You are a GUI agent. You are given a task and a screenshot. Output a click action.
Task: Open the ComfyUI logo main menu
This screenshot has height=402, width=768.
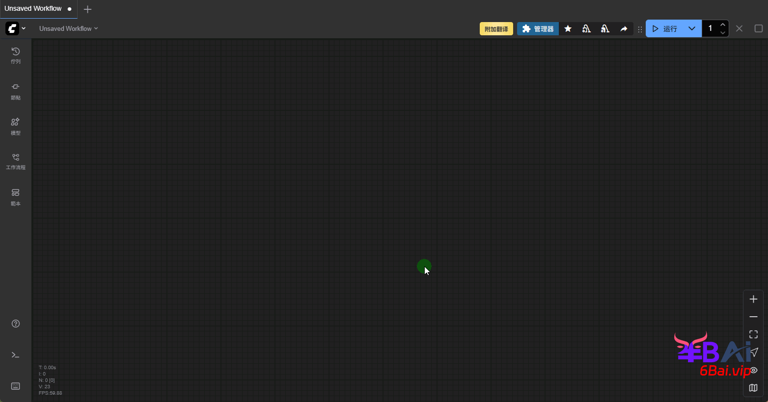(x=16, y=28)
